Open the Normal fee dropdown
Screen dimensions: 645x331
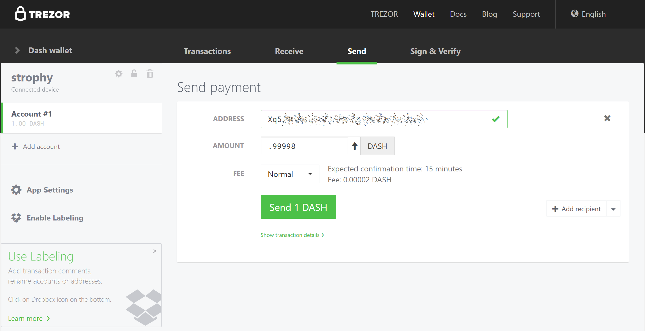click(x=290, y=174)
